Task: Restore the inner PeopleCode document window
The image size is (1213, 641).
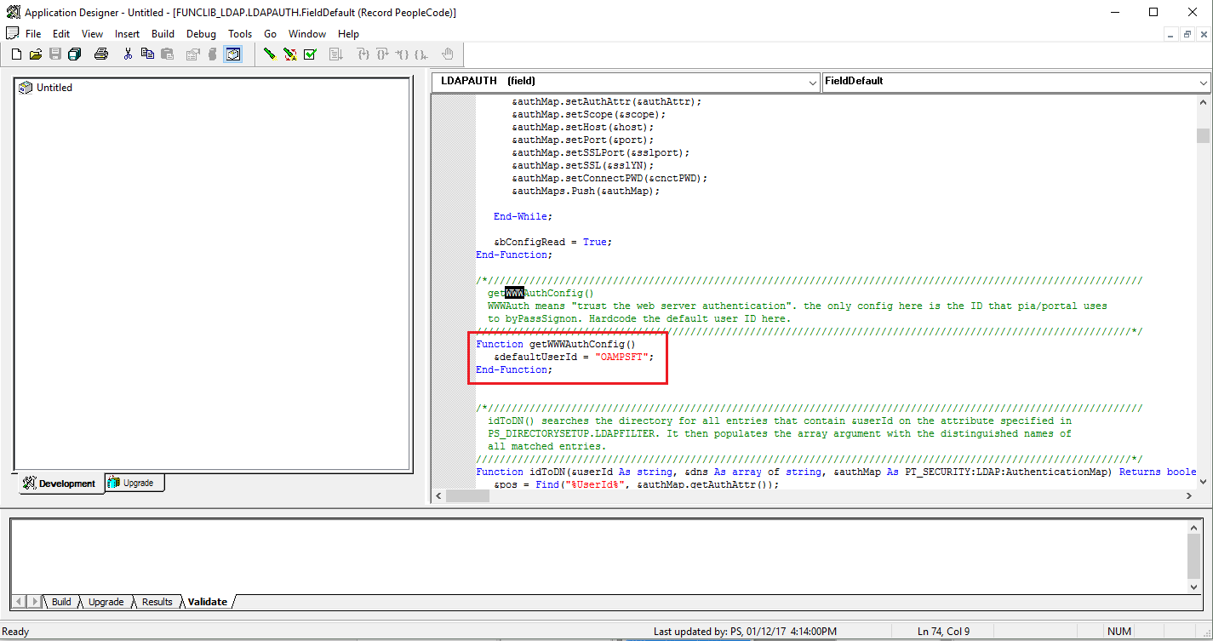Action: click(1187, 34)
